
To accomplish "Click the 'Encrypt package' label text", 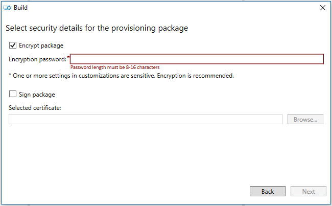I will click(41, 45).
